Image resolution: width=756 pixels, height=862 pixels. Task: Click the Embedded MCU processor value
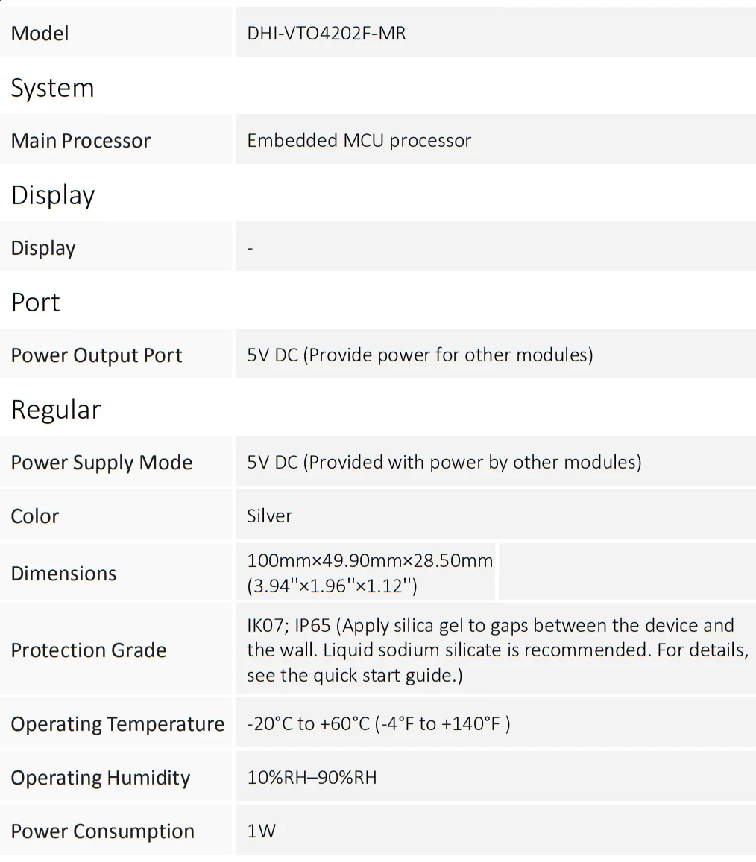pos(359,141)
